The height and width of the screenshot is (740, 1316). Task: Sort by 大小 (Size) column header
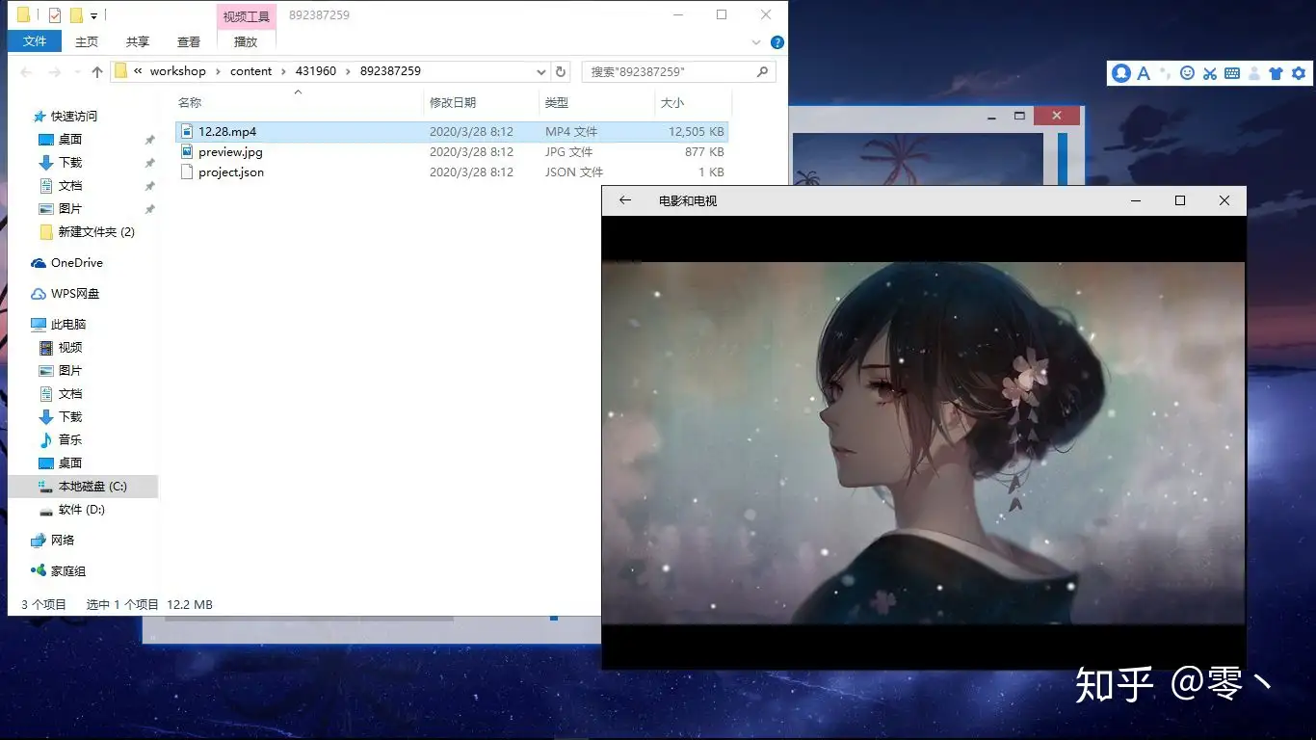click(x=693, y=102)
